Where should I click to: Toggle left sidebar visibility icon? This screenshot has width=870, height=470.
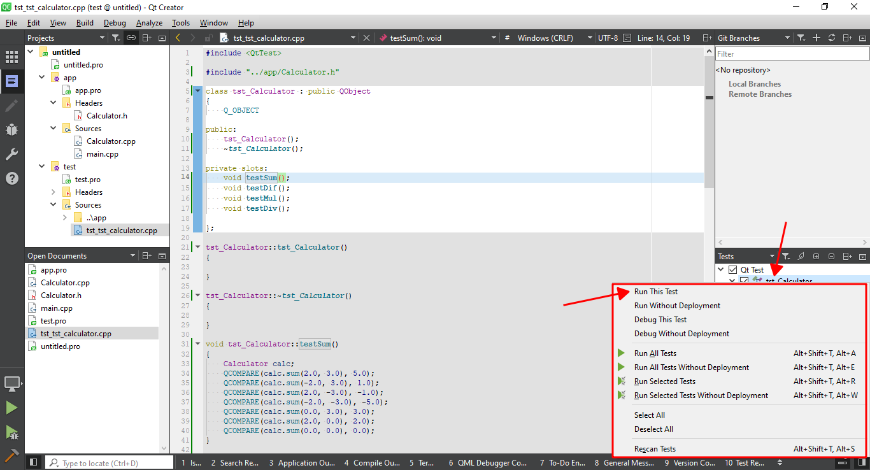[34, 463]
